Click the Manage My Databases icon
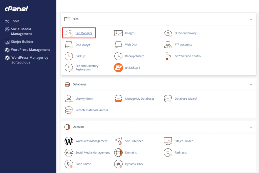 118,99
